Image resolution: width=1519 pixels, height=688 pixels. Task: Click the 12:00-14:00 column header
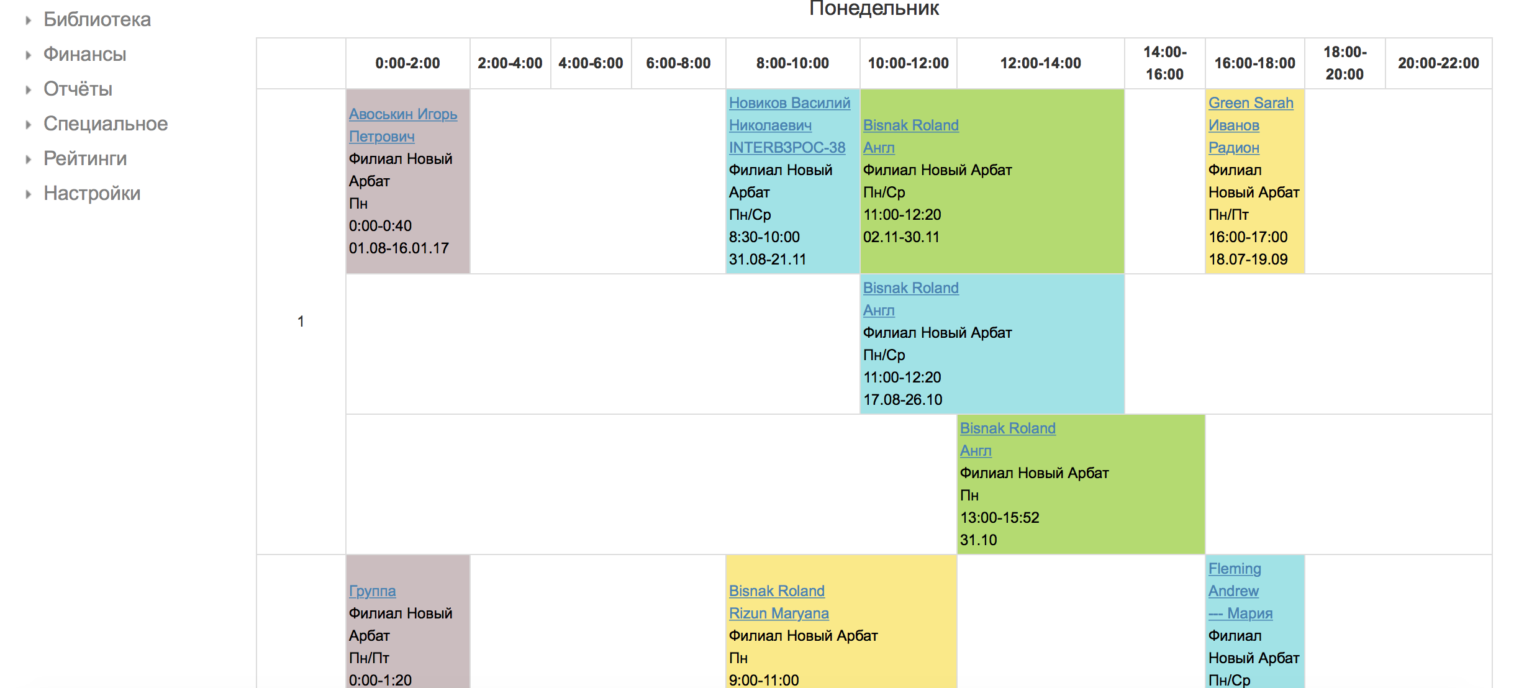(1040, 63)
